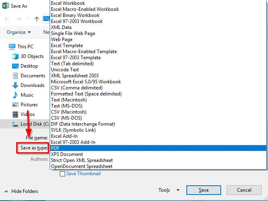Go forward with the right arrow
This screenshot has height=201, width=268.
(x=19, y=19)
